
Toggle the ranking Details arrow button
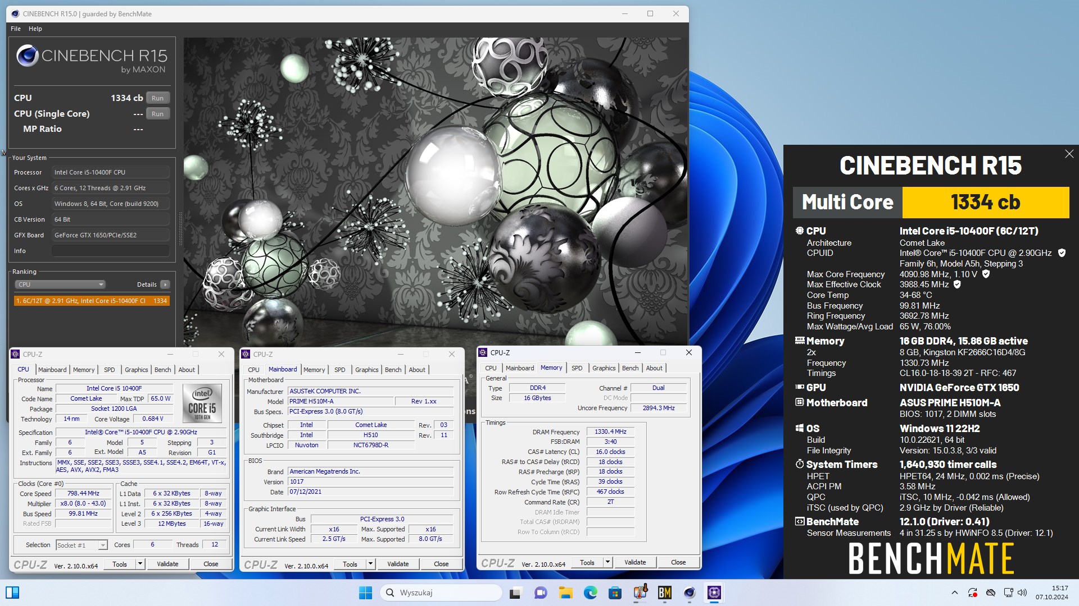tap(165, 284)
